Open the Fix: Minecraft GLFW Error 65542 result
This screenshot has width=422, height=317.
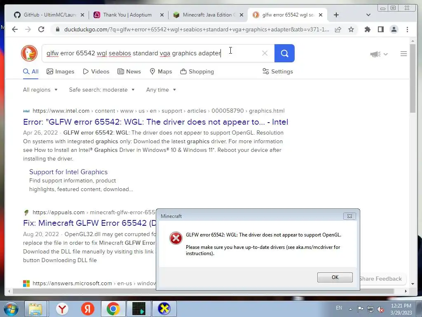(x=89, y=223)
